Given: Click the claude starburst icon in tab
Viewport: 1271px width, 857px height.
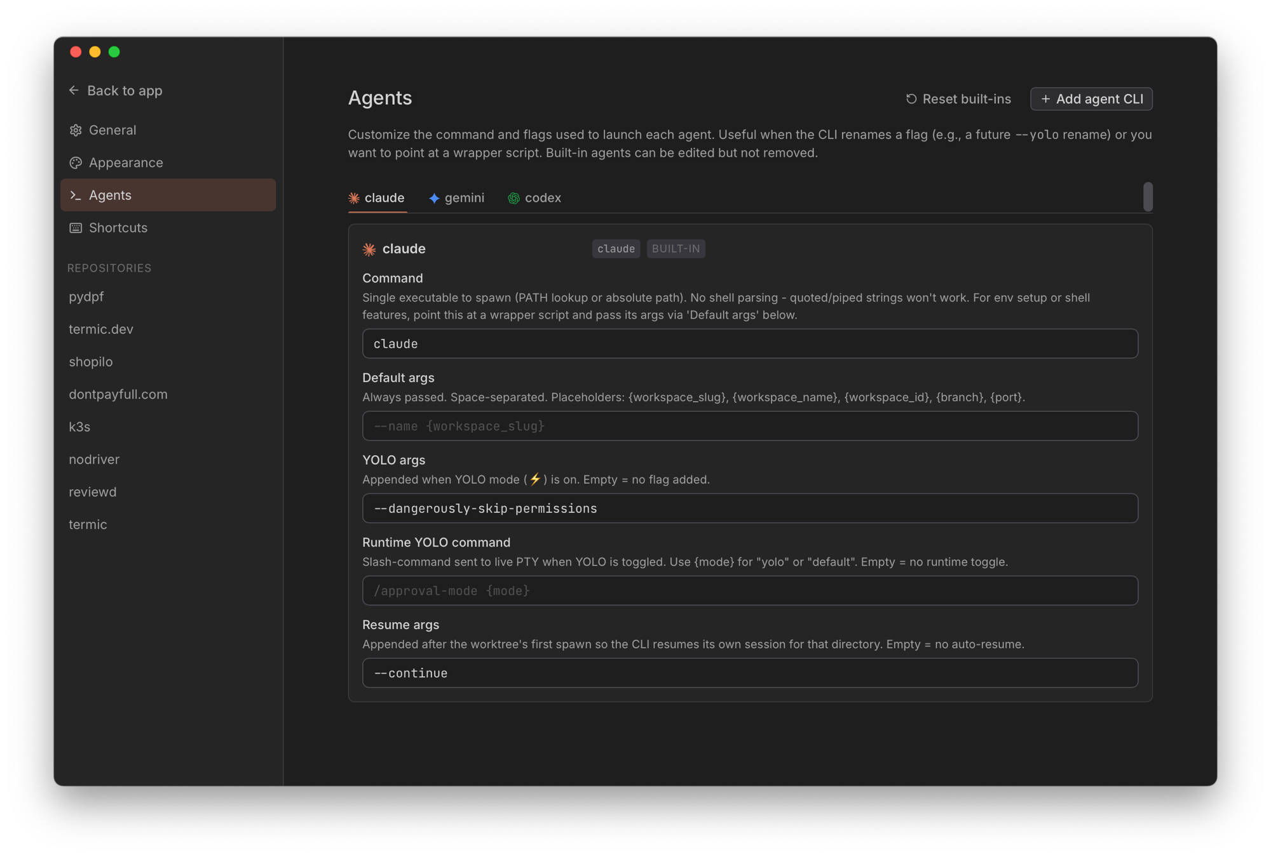Looking at the screenshot, I should click(354, 198).
